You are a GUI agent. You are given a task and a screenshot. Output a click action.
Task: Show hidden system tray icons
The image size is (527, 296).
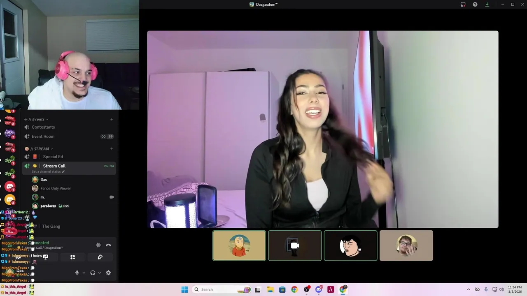click(x=468, y=289)
